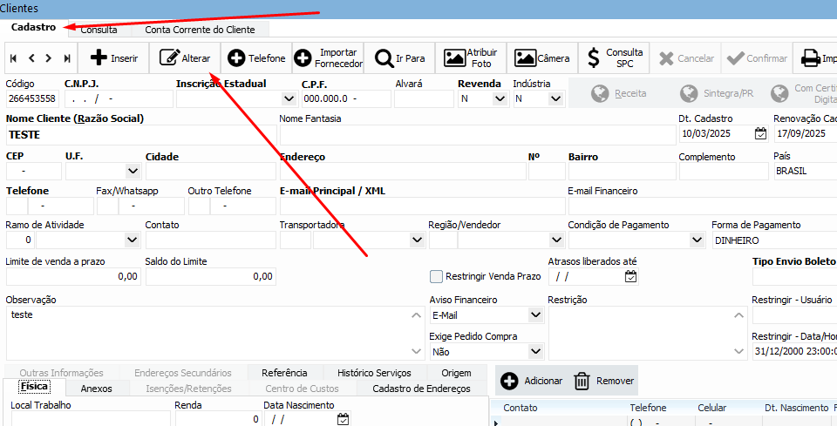Click the Consulta SPC dollar icon
Image resolution: width=837 pixels, height=426 pixels.
point(594,58)
